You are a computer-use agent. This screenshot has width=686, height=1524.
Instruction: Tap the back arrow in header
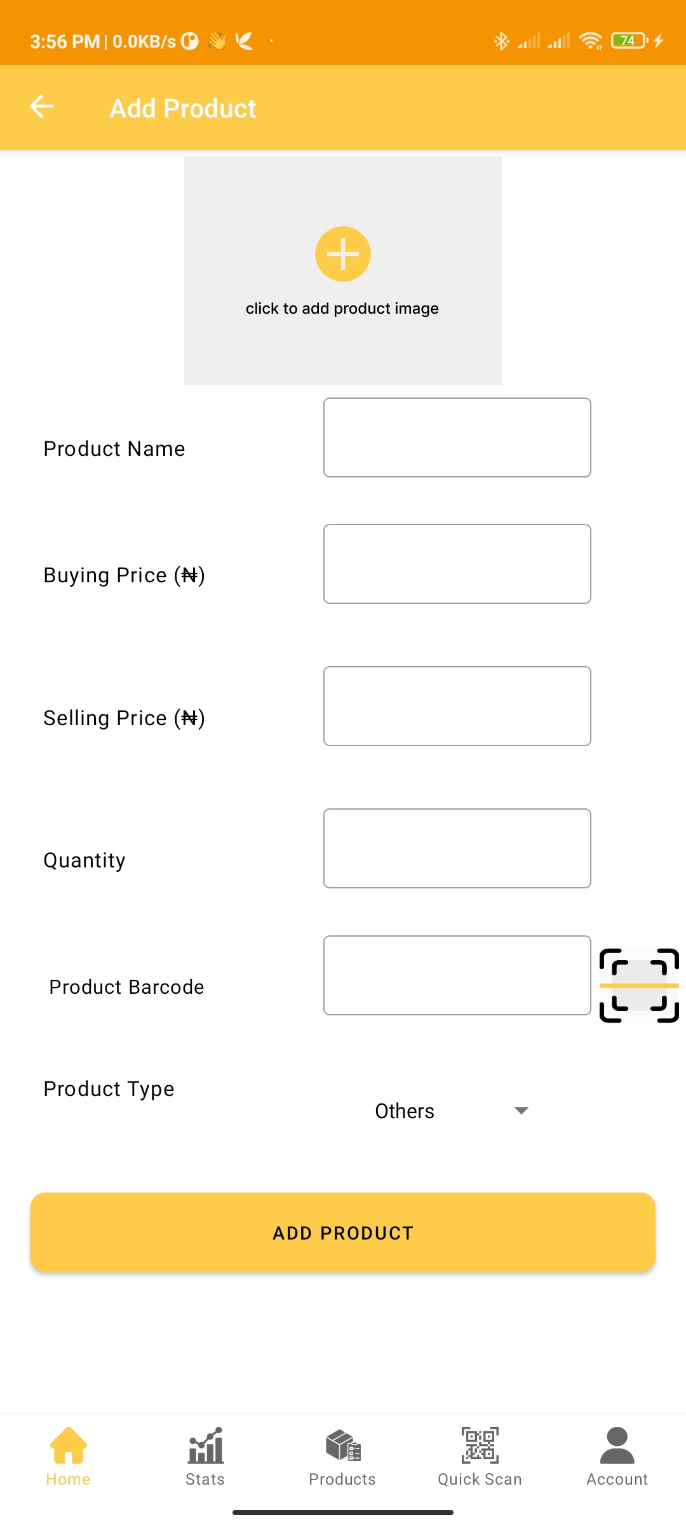coord(42,107)
